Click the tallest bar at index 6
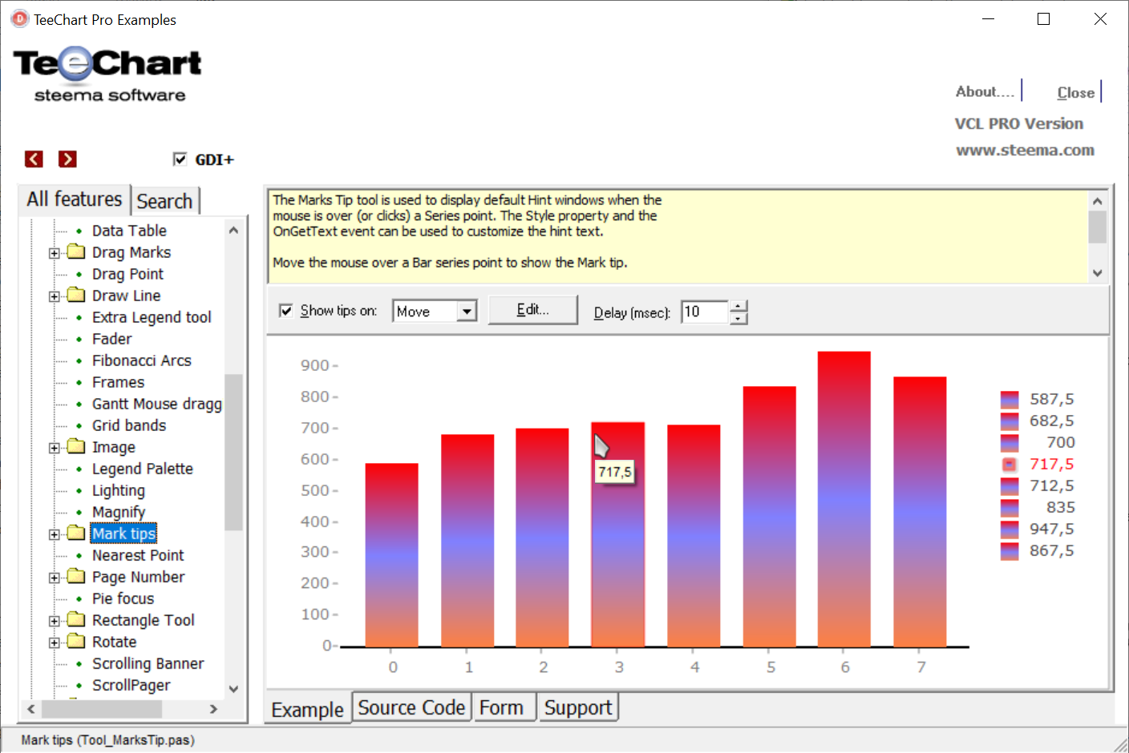The width and height of the screenshot is (1129, 753). pos(844,498)
